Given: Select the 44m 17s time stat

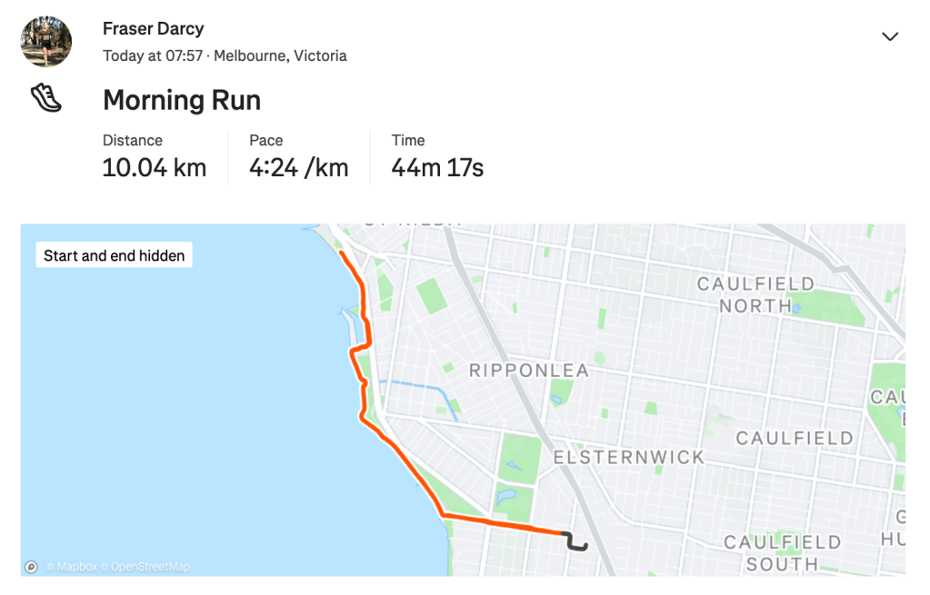Looking at the screenshot, I should [x=437, y=168].
